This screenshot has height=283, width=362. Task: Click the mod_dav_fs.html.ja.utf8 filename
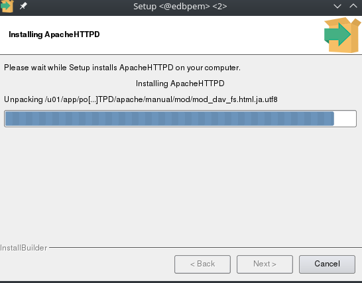(x=235, y=99)
